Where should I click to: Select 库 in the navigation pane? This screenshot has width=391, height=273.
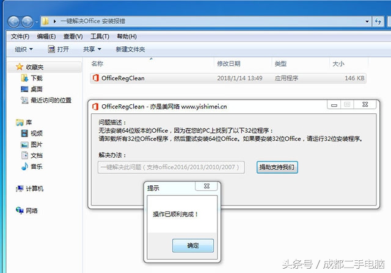point(29,122)
